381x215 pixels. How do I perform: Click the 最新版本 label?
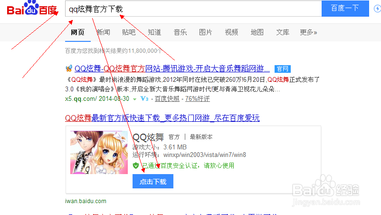201,137
